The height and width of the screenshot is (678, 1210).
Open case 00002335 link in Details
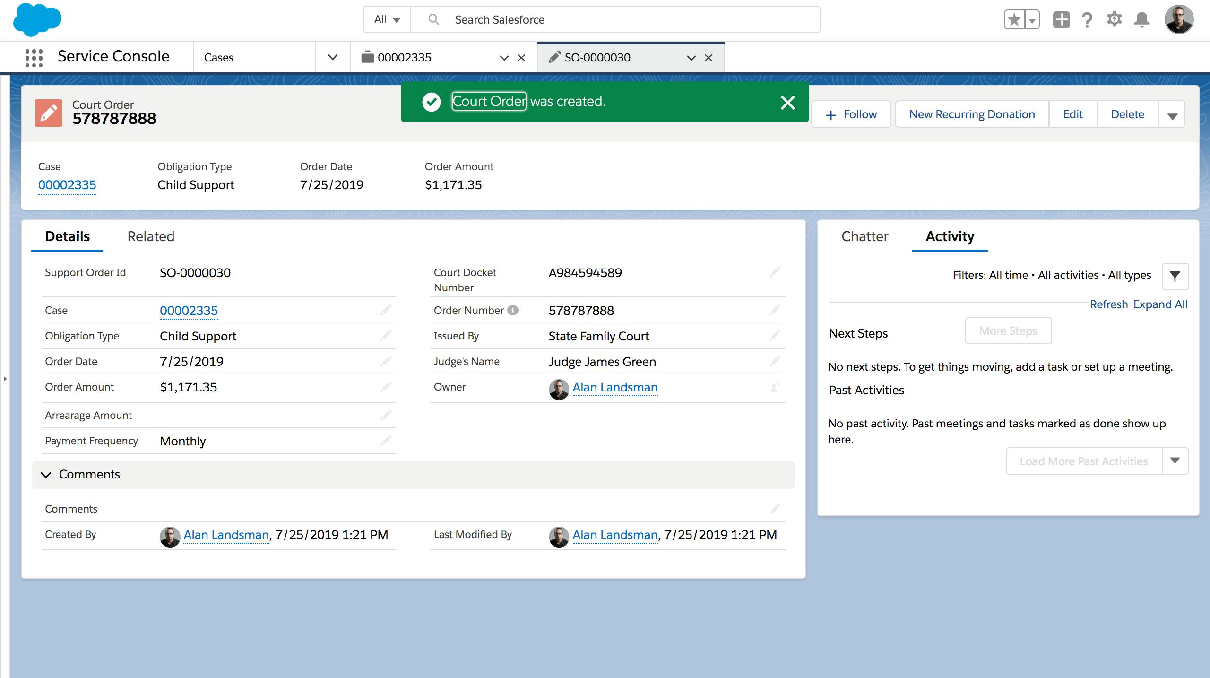click(x=189, y=311)
